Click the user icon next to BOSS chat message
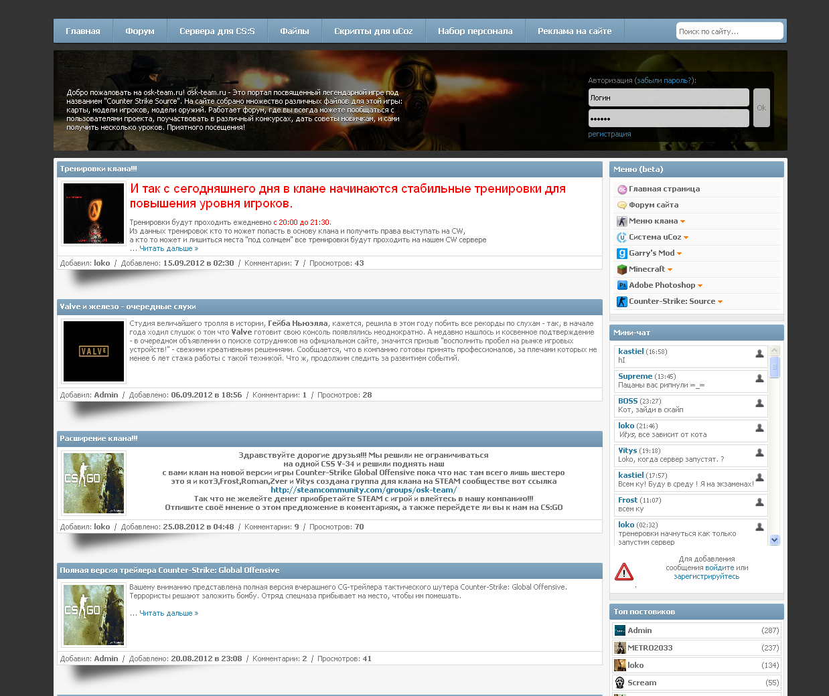 [x=759, y=404]
